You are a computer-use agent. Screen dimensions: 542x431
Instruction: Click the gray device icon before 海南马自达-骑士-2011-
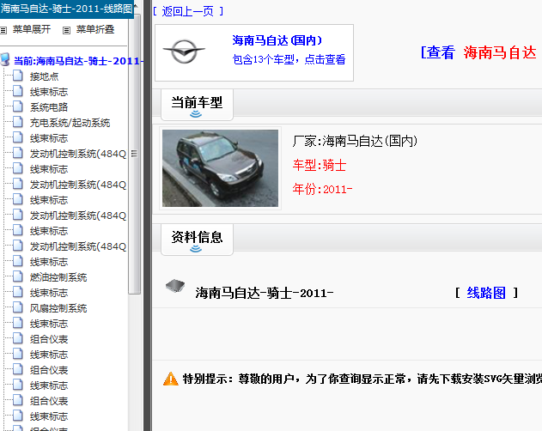click(x=175, y=286)
